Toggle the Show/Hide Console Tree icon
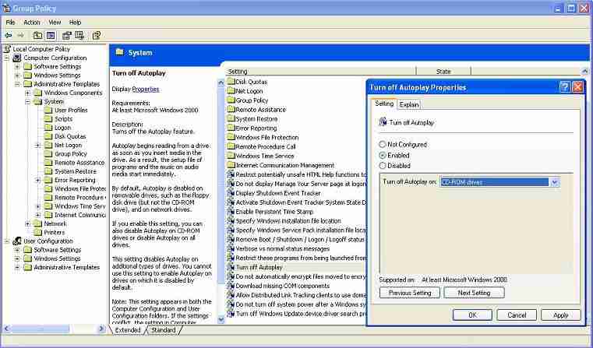The width and height of the screenshot is (593, 348). (x=51, y=35)
